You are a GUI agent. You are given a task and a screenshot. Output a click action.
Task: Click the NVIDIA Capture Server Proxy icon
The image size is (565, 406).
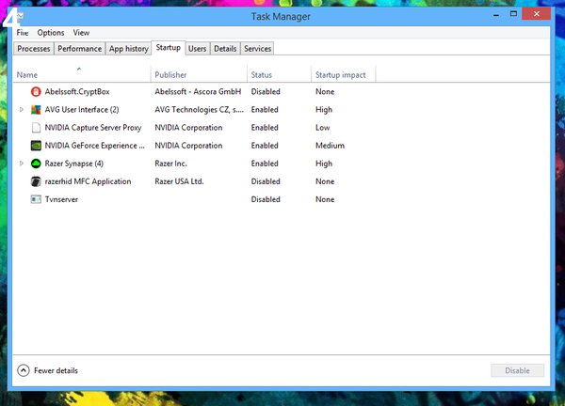(x=37, y=128)
